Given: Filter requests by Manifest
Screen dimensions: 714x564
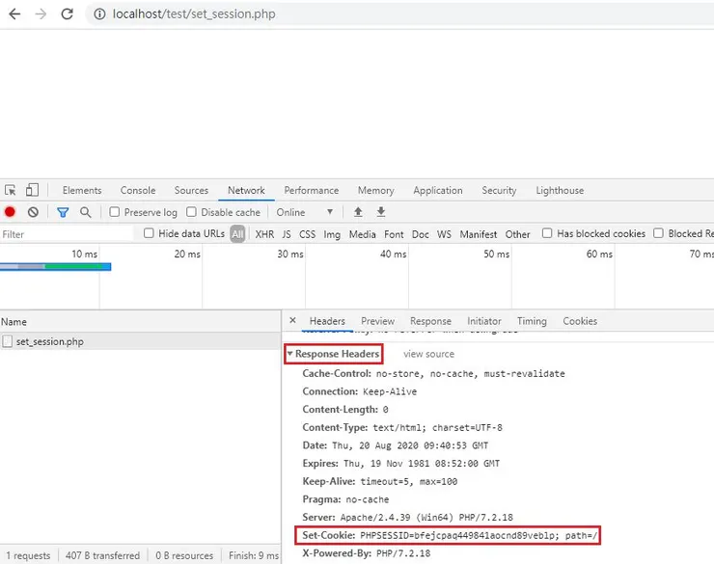Looking at the screenshot, I should (479, 234).
